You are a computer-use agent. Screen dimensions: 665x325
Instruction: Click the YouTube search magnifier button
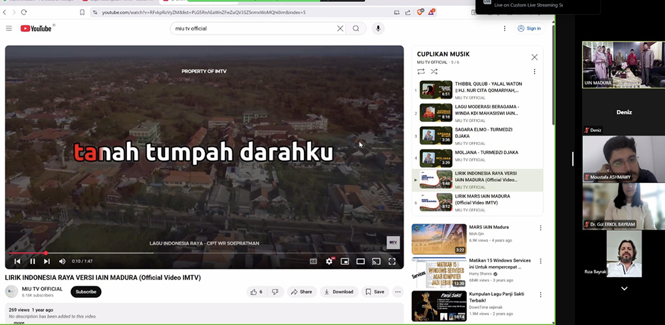pyautogui.click(x=356, y=29)
